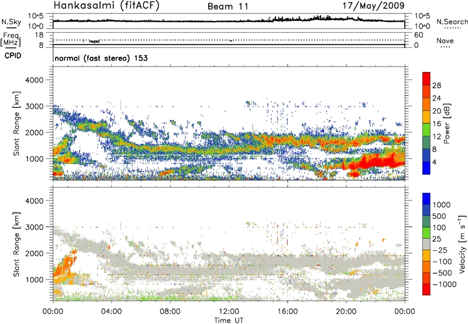The image size is (468, 324).
Task: Click the 4000 tick in the power panel
Action: coord(34,80)
